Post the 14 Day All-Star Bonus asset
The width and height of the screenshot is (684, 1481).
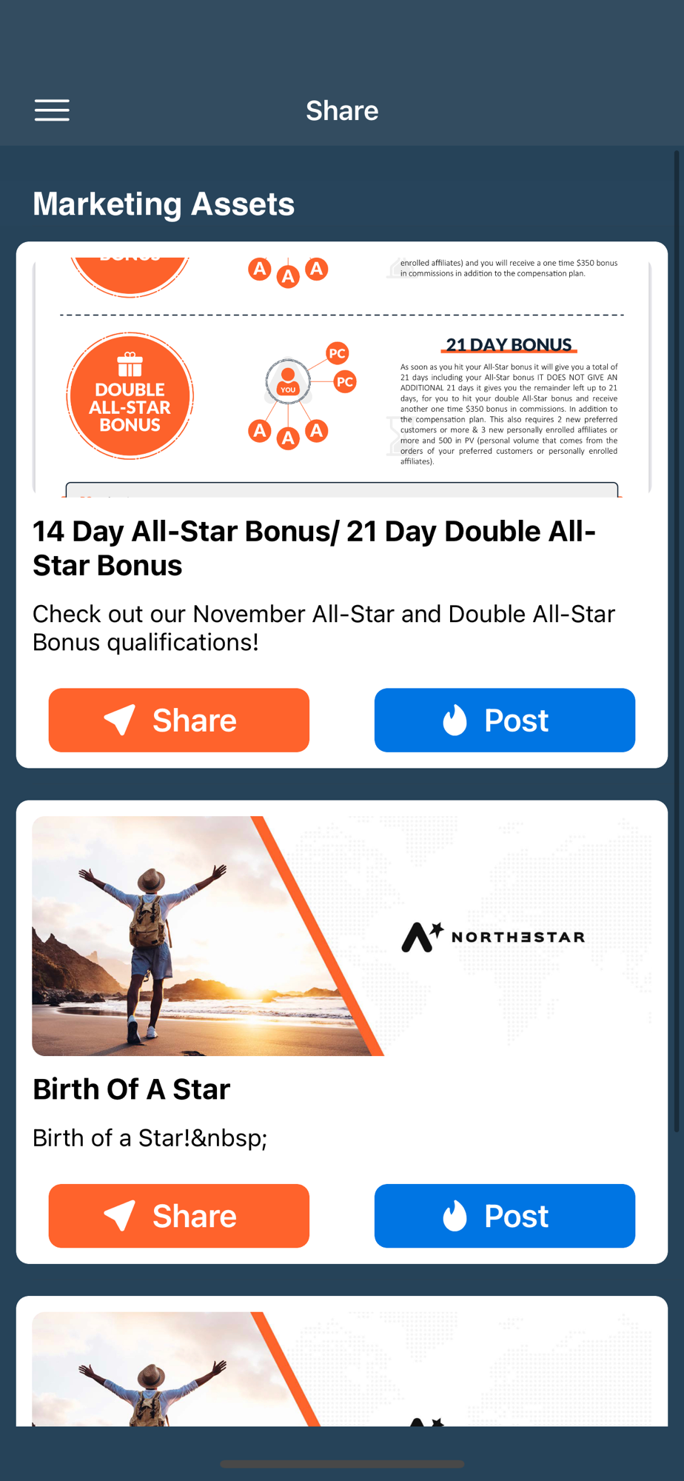pyautogui.click(x=505, y=720)
